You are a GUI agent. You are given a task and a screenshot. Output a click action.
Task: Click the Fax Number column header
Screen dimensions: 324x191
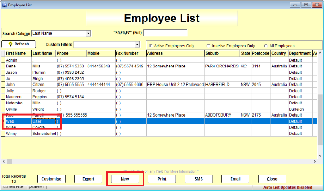pyautogui.click(x=130, y=53)
